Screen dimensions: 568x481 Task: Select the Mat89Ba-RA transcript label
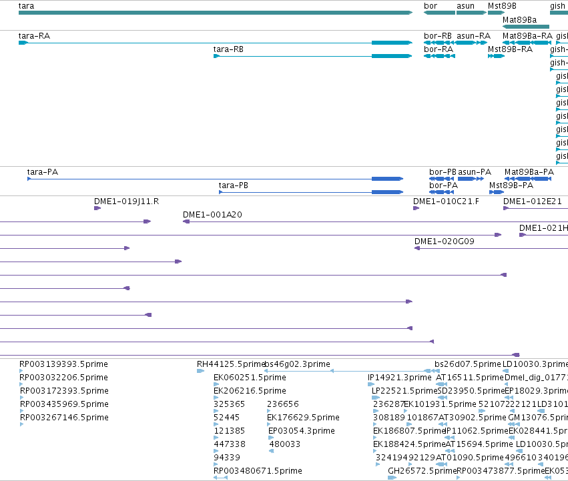(527, 36)
